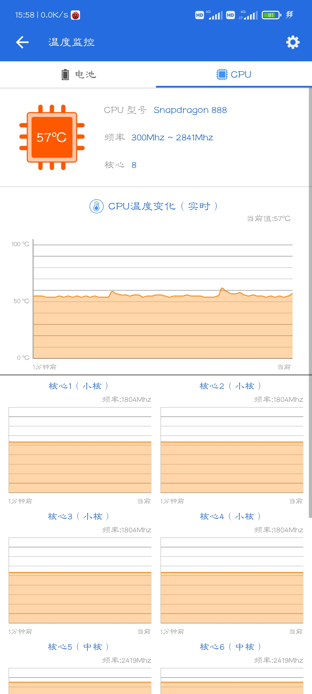Tap the 300Mhz ~ 2841Mhz frequency value
This screenshot has height=694, width=312.
[172, 138]
